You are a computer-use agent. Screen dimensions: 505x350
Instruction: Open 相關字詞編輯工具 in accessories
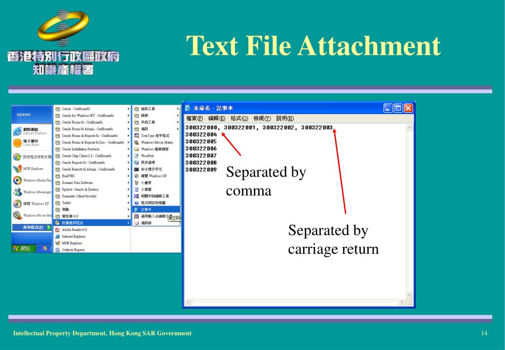[152, 196]
